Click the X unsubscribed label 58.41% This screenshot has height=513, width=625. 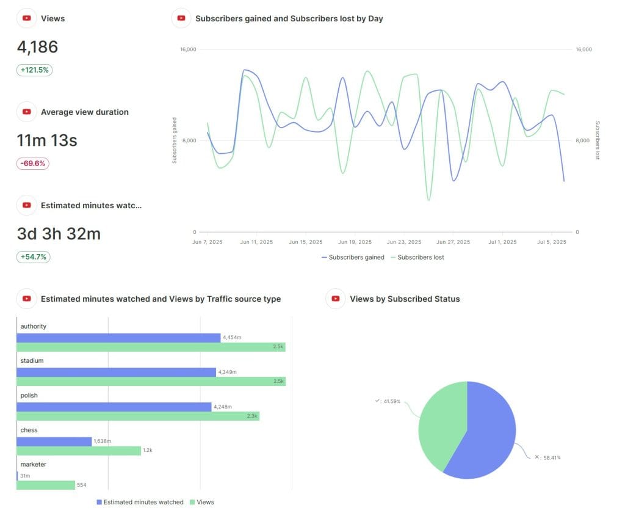547,457
